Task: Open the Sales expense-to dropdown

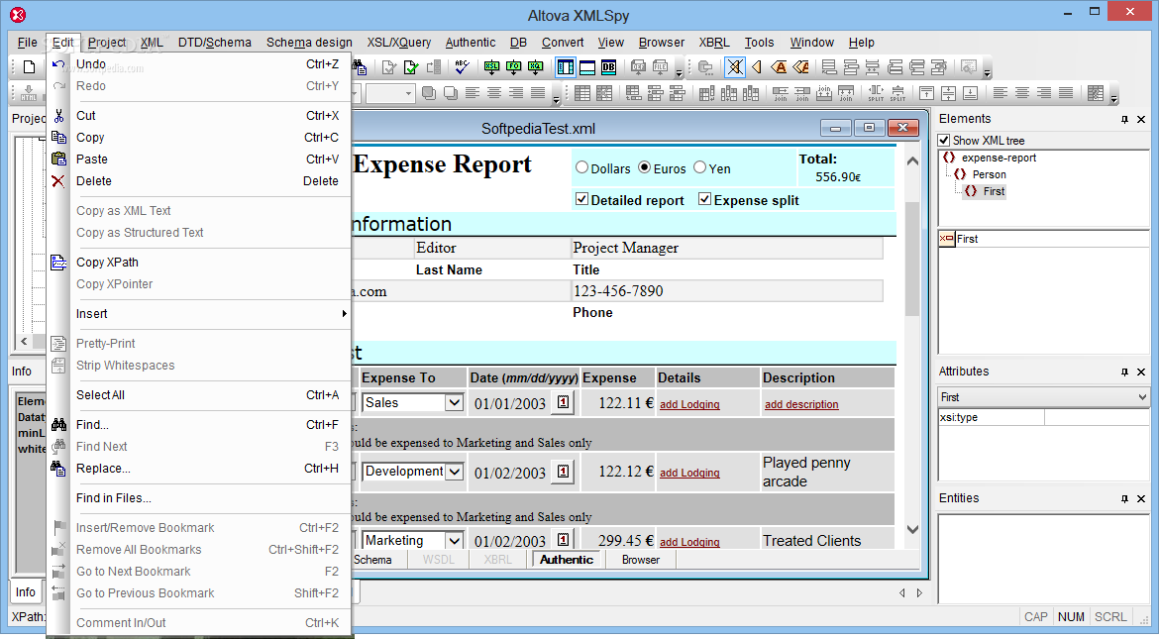Action: pos(454,403)
